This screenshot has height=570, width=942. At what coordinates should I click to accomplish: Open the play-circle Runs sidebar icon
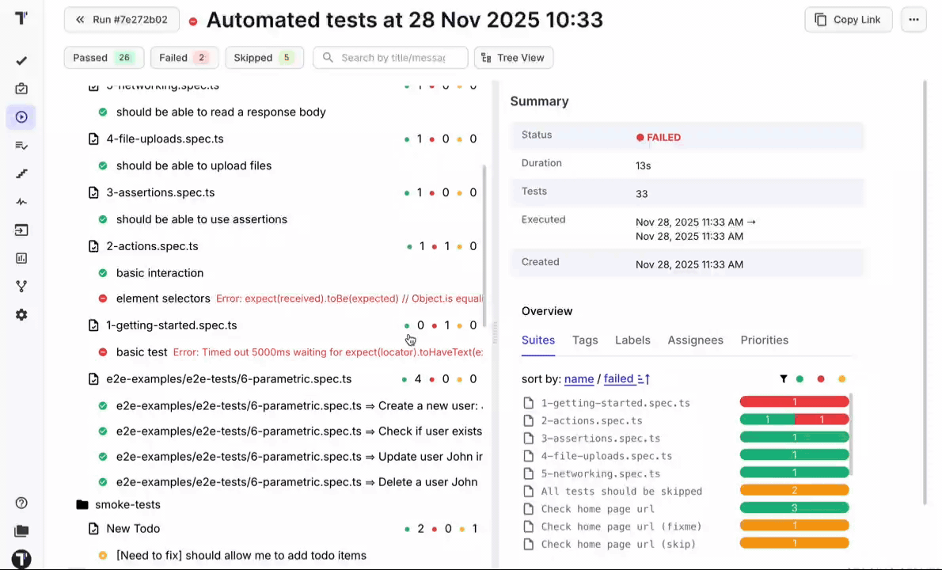21,117
